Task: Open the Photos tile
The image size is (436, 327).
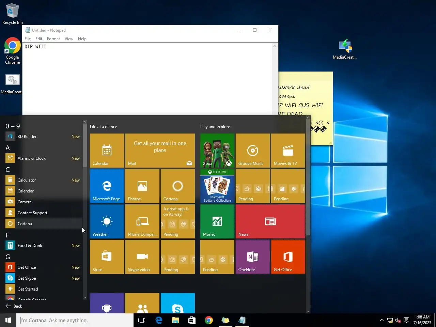Action: pyautogui.click(x=142, y=186)
